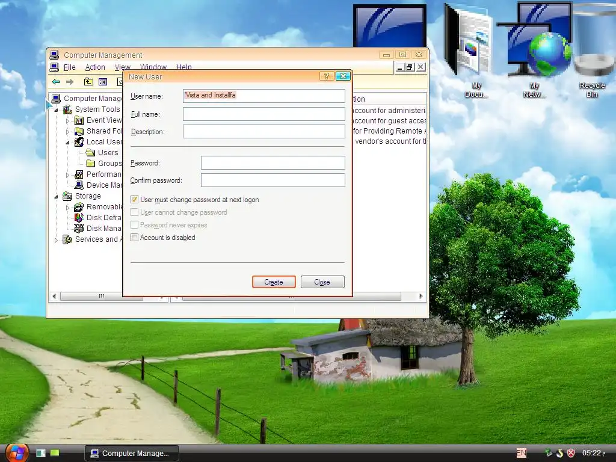Image resolution: width=616 pixels, height=462 pixels.
Task: Expand the Performance Logs tree node
Action: pyautogui.click(x=67, y=175)
